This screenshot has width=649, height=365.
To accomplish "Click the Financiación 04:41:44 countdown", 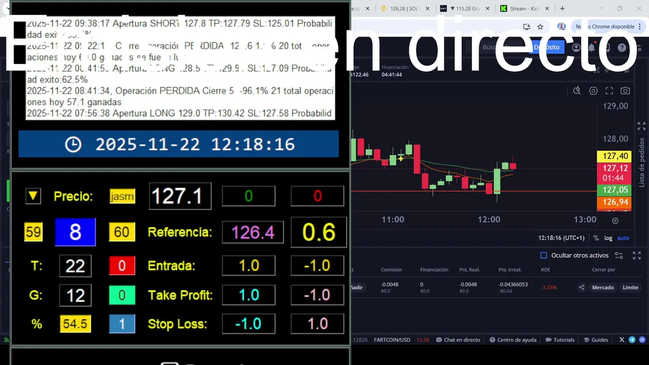I will 391,75.
